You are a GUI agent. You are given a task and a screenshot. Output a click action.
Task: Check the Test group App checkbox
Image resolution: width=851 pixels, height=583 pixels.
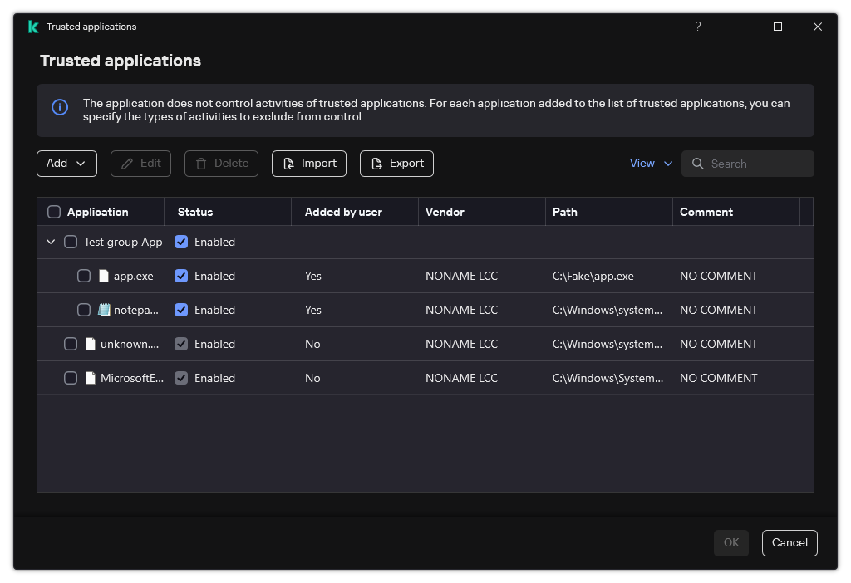coord(71,242)
